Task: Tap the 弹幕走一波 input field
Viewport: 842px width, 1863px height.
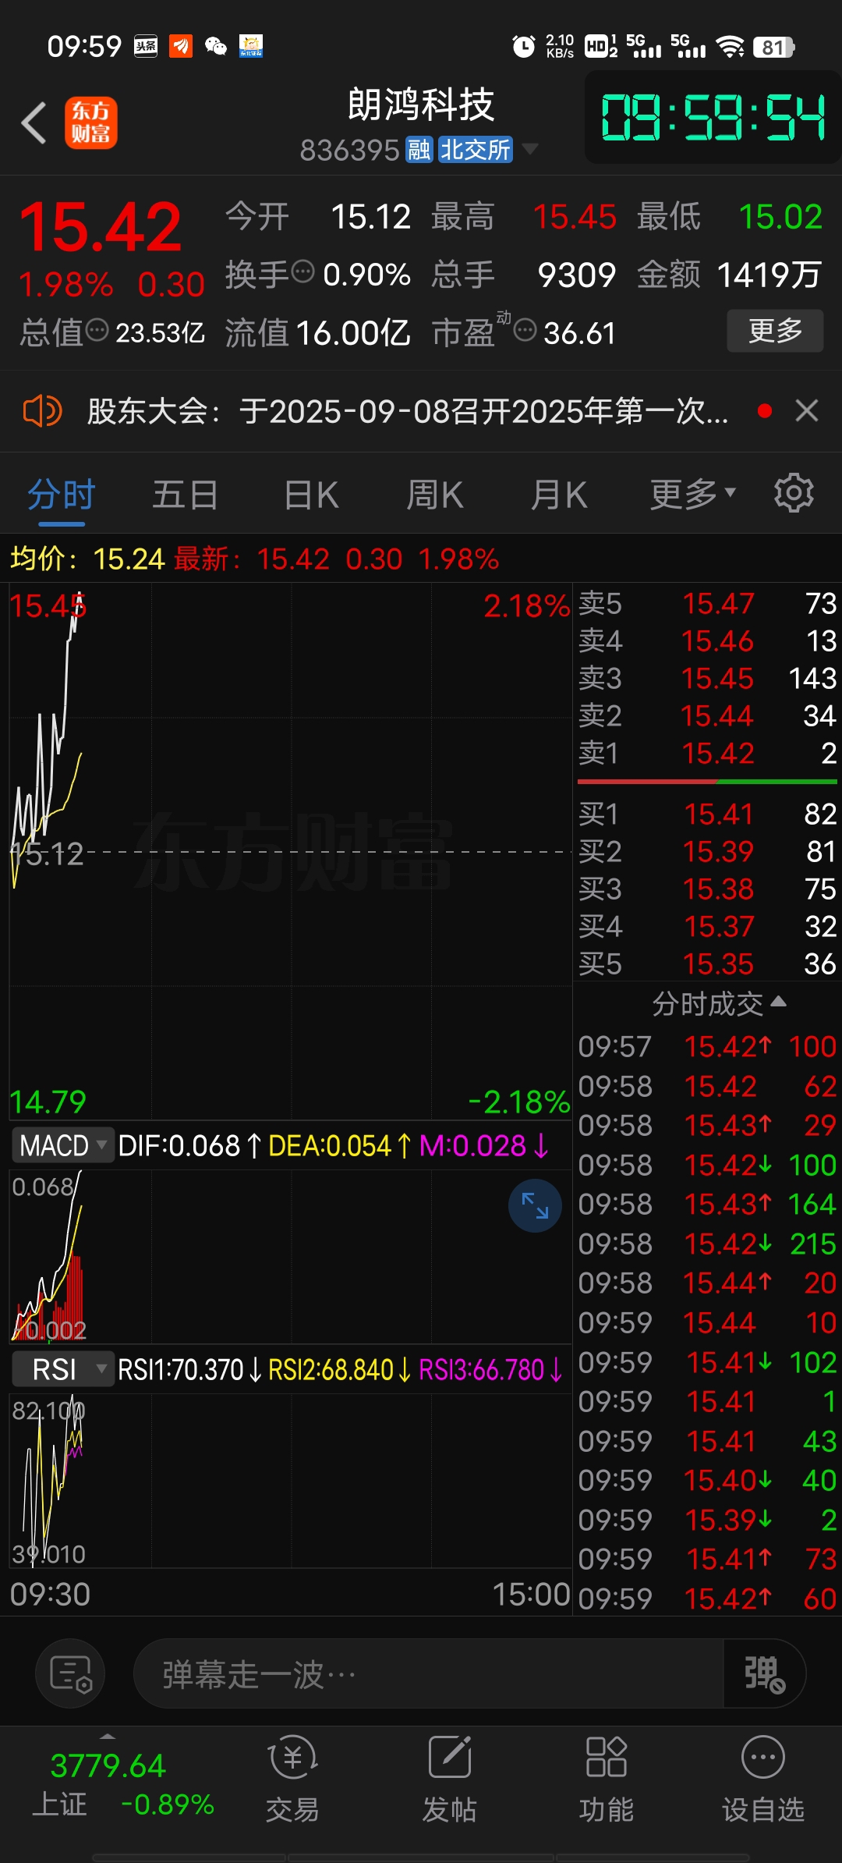Action: click(429, 1674)
